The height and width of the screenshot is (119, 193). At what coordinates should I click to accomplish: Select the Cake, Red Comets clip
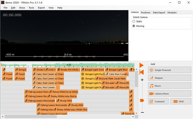point(46,87)
